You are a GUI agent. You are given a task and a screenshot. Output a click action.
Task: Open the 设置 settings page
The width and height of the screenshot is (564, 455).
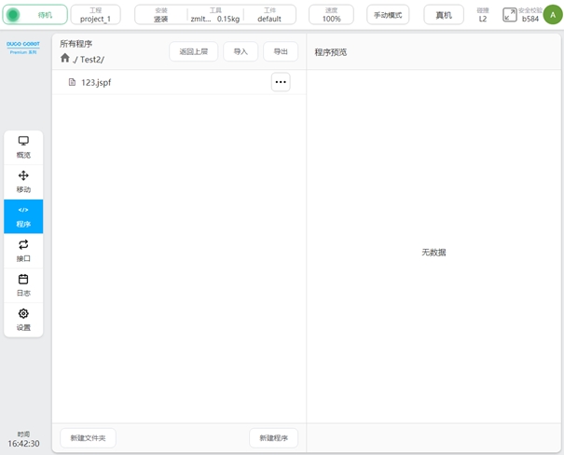[x=23, y=319]
